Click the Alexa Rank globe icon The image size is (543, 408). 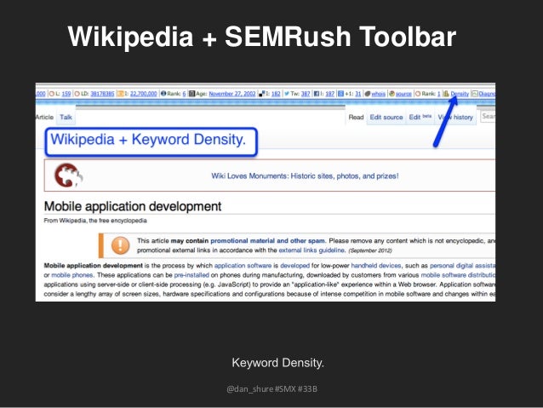(x=163, y=94)
